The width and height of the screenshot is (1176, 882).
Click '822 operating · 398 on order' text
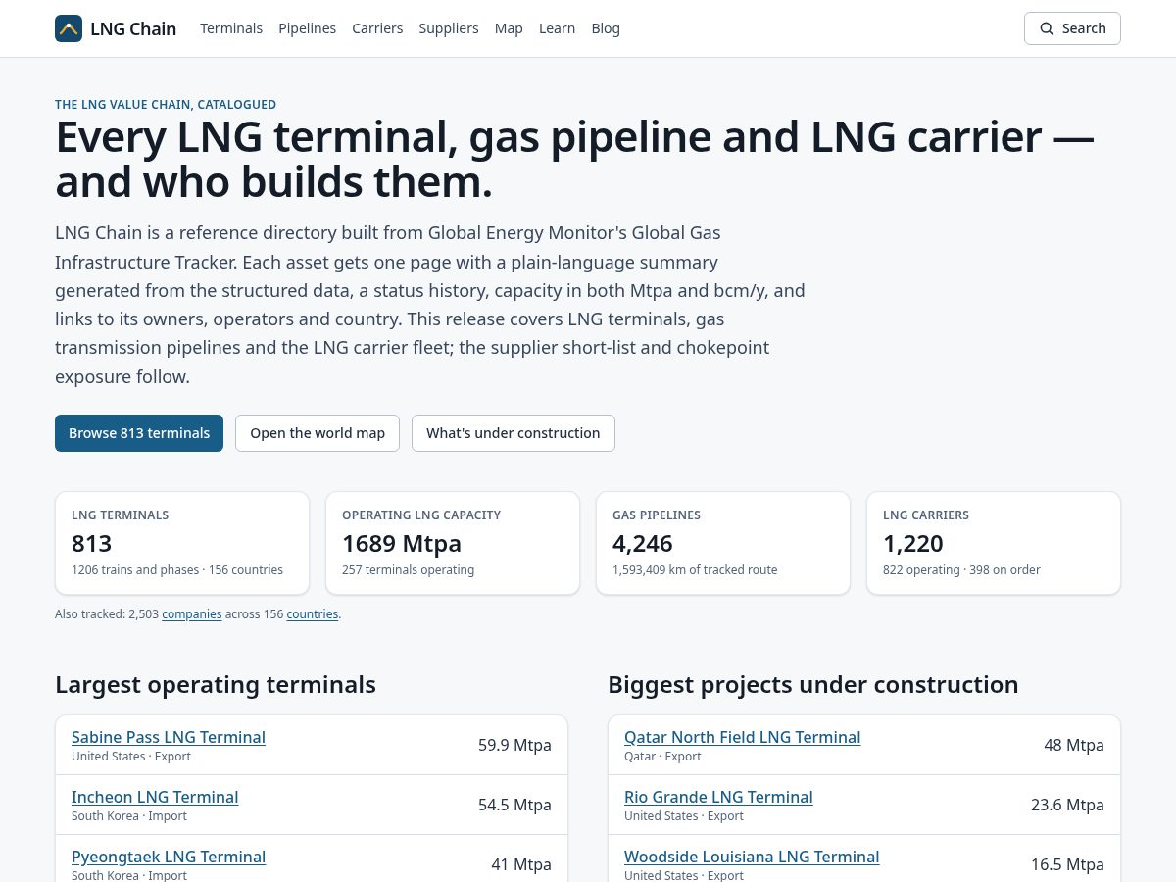[x=961, y=570]
